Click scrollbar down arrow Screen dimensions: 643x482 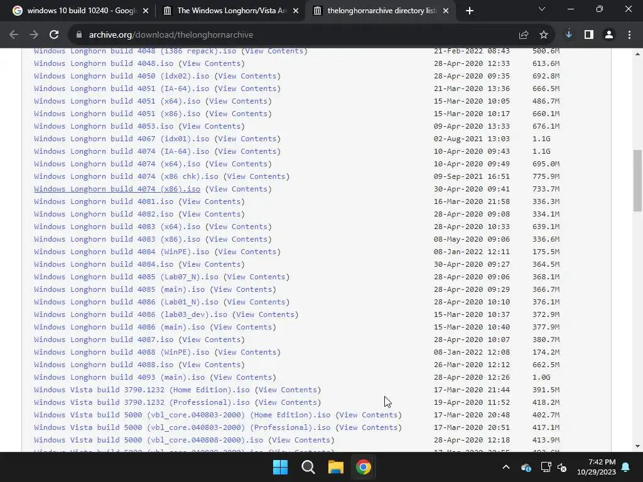[x=637, y=446]
